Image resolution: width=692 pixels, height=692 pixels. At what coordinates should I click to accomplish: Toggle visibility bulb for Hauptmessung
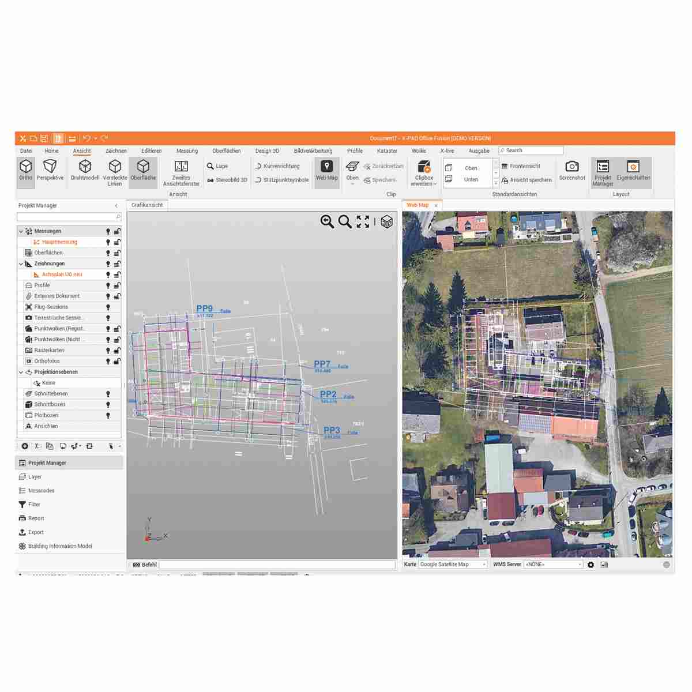click(108, 242)
